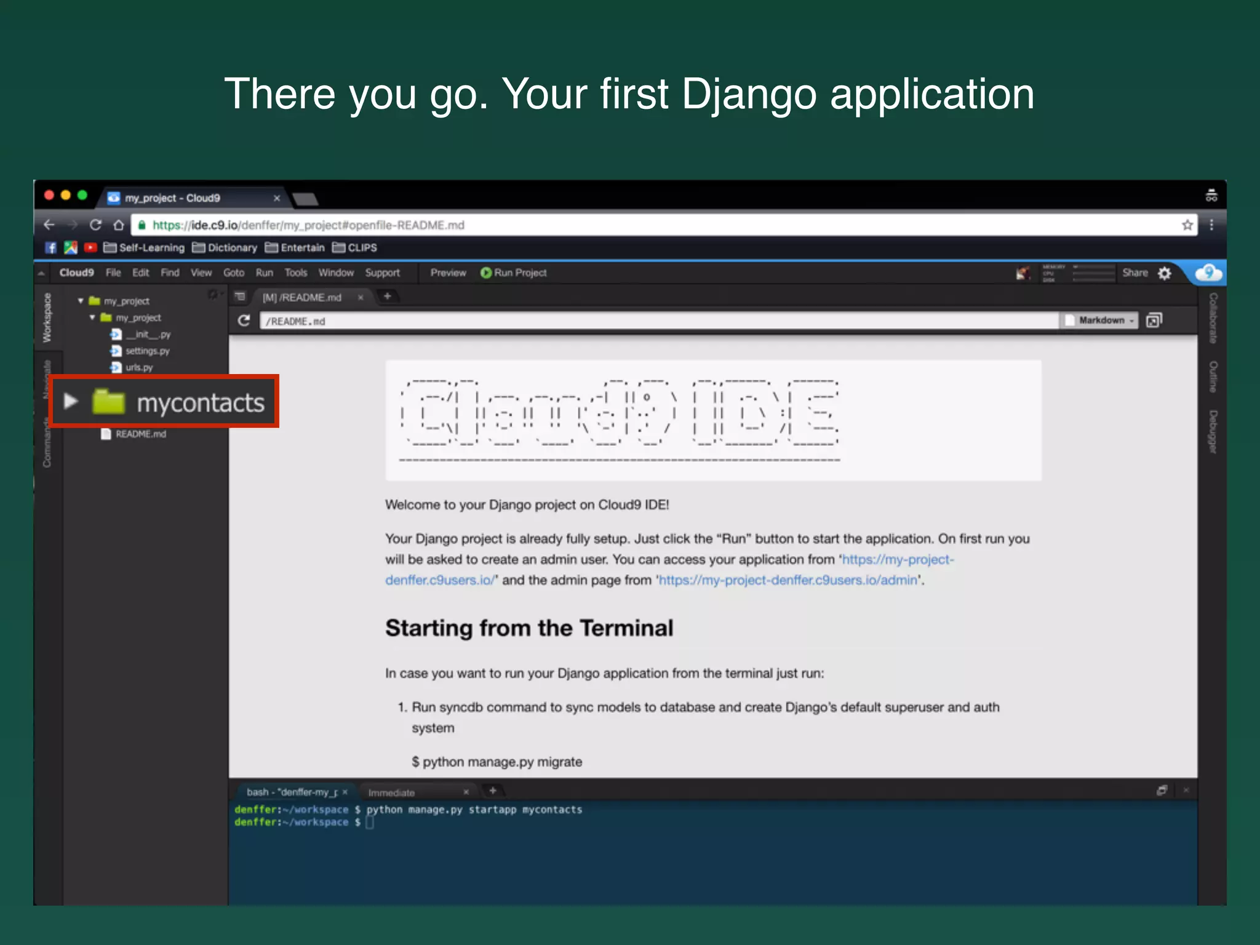This screenshot has height=945, width=1260.
Task: Bookmark page with star icon
Action: point(1187,225)
